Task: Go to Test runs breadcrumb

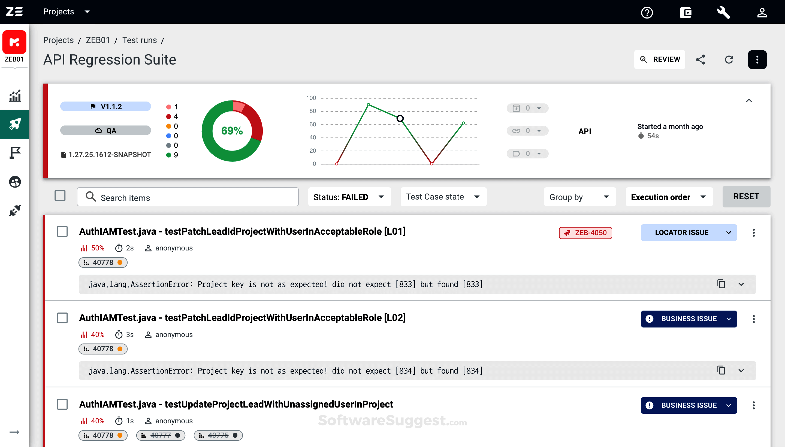Action: pyautogui.click(x=139, y=40)
